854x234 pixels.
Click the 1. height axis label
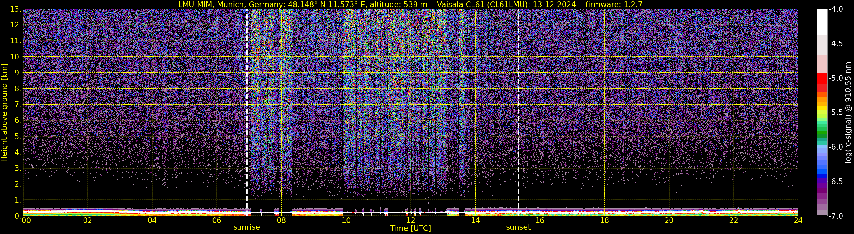tap(18, 200)
